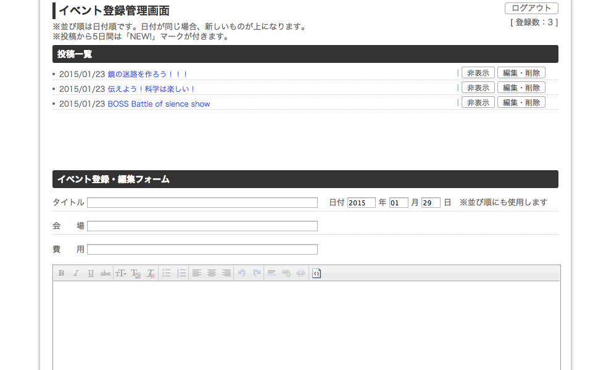Hide the 鏡の迷路を作ろう event post
The image size is (614, 370).
[478, 73]
